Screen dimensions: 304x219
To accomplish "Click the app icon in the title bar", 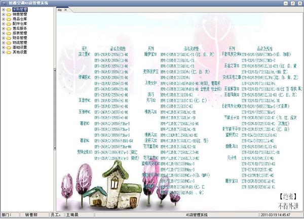I will (x=4, y=3).
